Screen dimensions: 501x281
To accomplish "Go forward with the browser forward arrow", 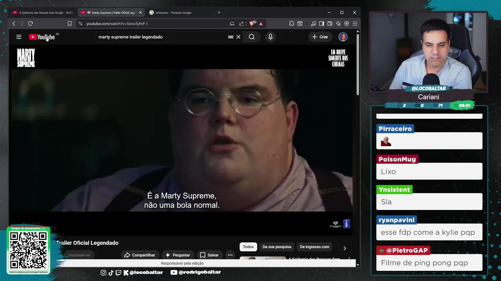I will coord(22,23).
